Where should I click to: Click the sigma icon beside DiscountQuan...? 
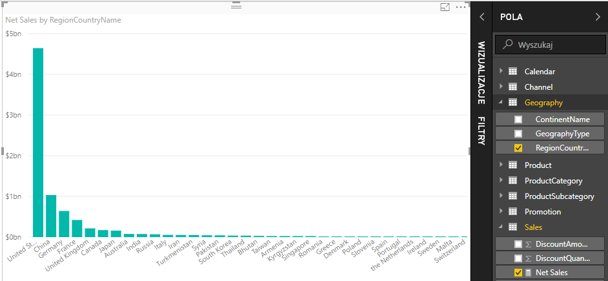pos(528,258)
